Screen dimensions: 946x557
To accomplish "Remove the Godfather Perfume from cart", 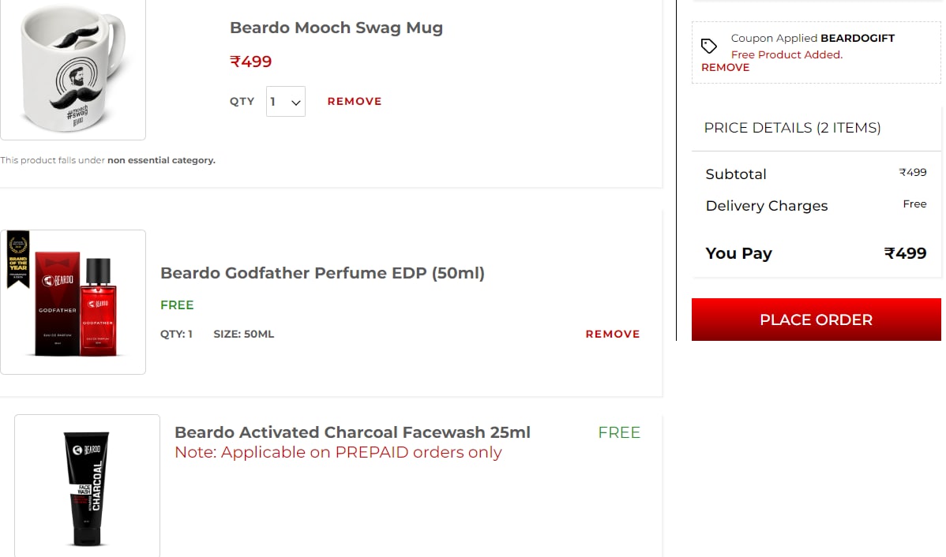I will click(612, 334).
